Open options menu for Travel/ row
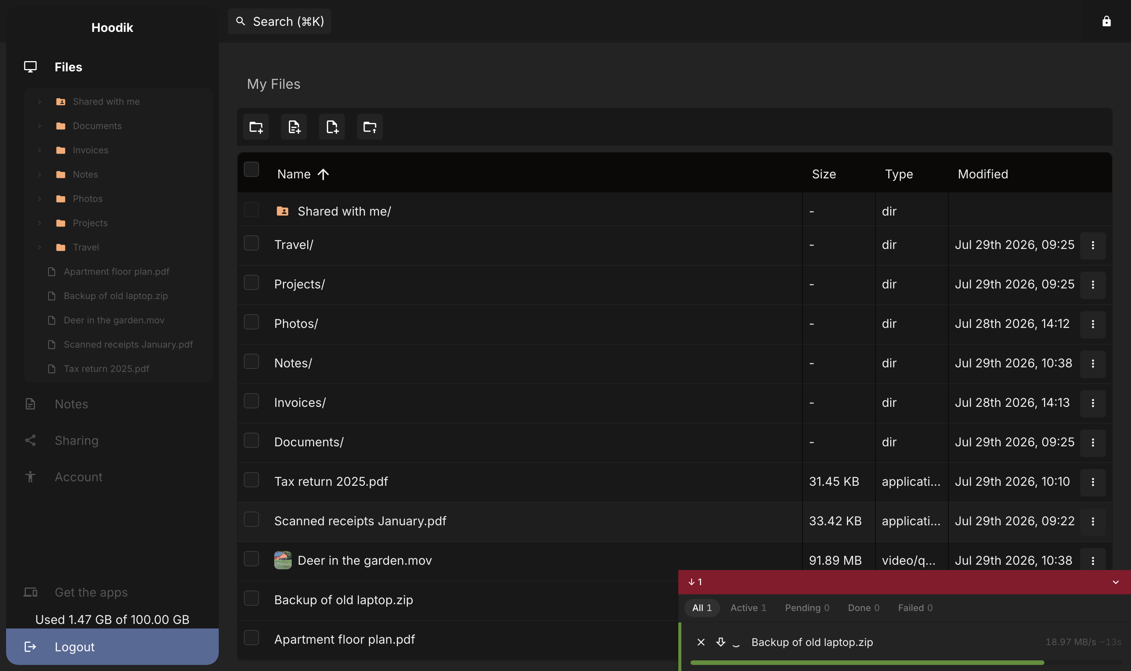This screenshot has height=671, width=1131. pyautogui.click(x=1093, y=246)
